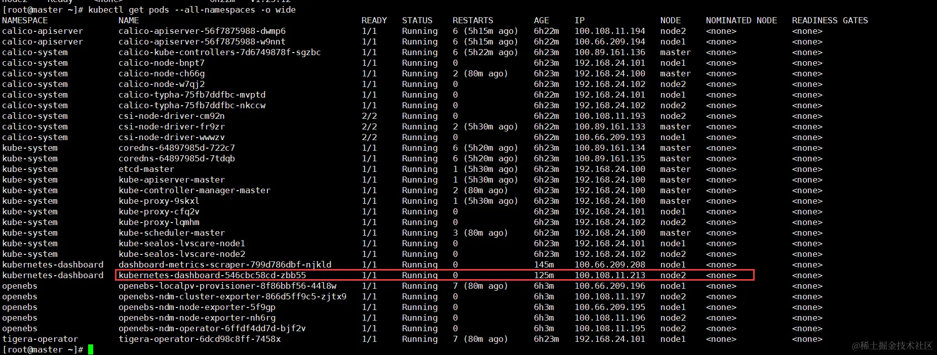Screen dimensions: 937x355
Task: Select pod name calico-node-bnpt7
Action: tap(162, 63)
